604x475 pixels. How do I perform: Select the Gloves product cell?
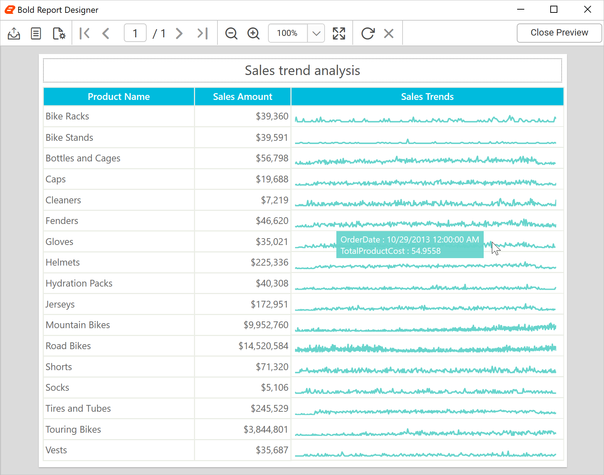[x=119, y=242]
